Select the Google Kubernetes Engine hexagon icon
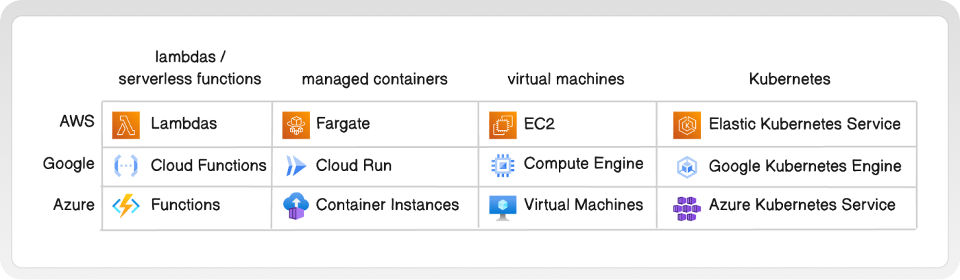Viewport: 960px width, 280px height. 686,166
